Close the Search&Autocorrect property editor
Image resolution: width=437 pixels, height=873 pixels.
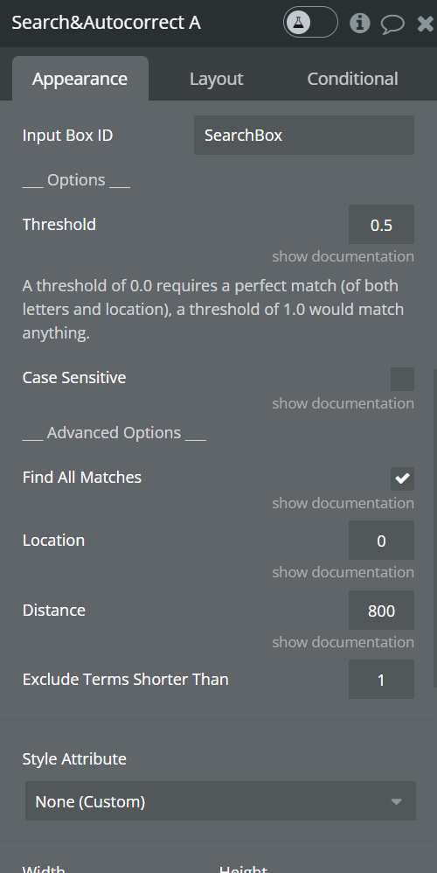[426, 24]
